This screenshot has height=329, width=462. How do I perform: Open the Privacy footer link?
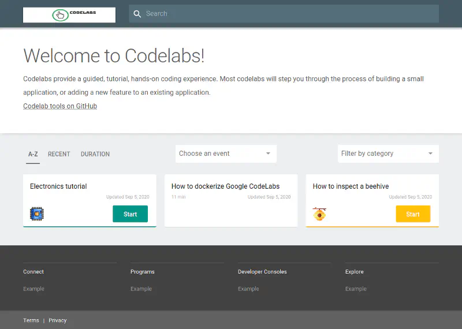tap(58, 320)
